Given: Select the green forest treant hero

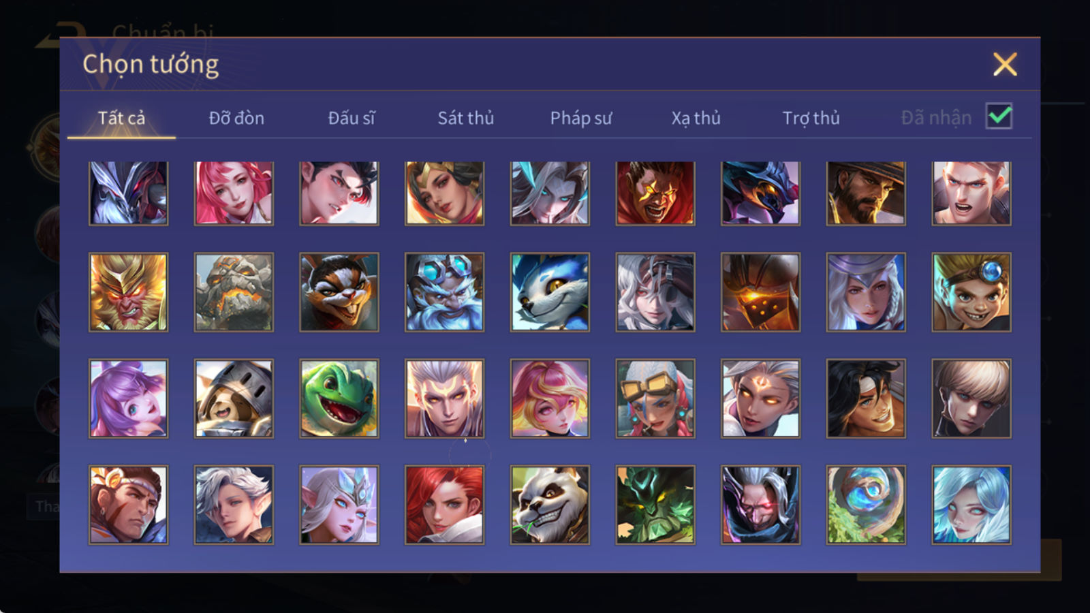Looking at the screenshot, I should pos(655,505).
